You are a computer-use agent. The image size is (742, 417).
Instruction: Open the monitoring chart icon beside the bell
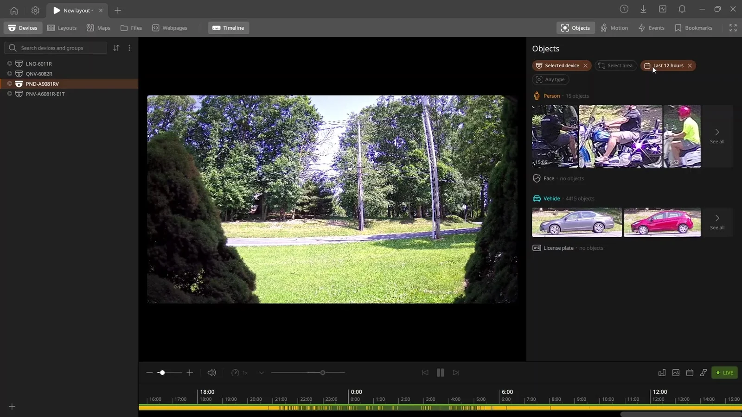tap(663, 9)
